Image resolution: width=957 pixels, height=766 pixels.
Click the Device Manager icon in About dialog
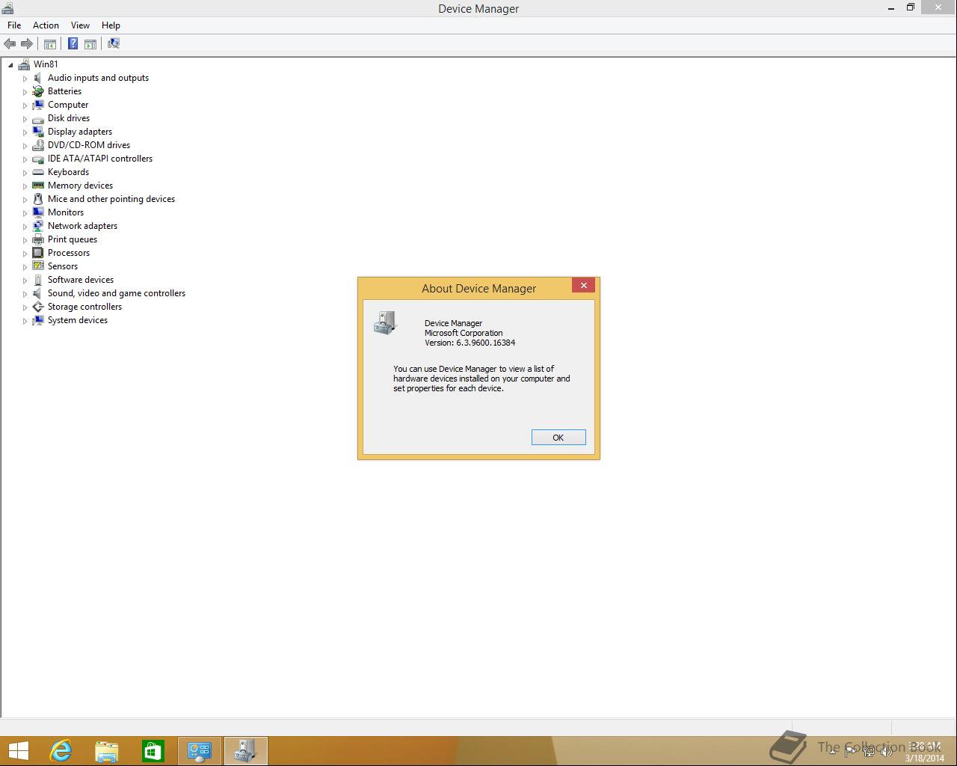tap(385, 323)
